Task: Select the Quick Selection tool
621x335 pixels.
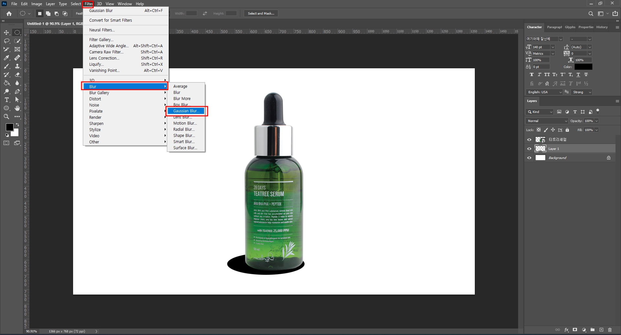Action: coord(17,41)
